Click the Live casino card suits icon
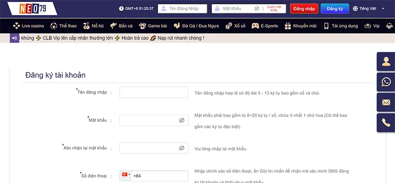 pos(16,26)
